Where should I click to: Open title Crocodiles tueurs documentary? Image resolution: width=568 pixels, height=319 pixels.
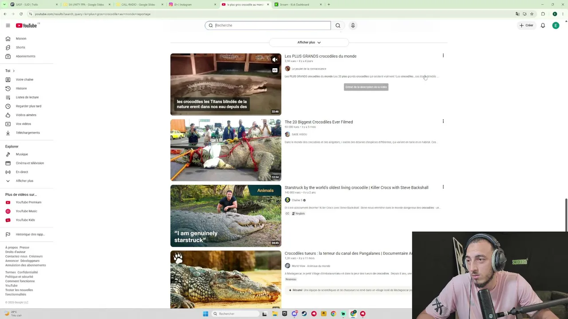click(x=348, y=253)
